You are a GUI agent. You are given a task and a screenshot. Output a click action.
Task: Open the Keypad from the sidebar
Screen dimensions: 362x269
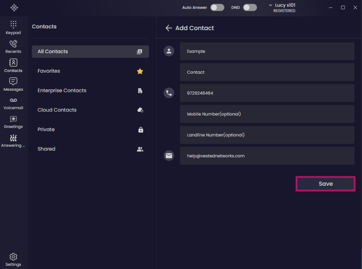click(14, 28)
